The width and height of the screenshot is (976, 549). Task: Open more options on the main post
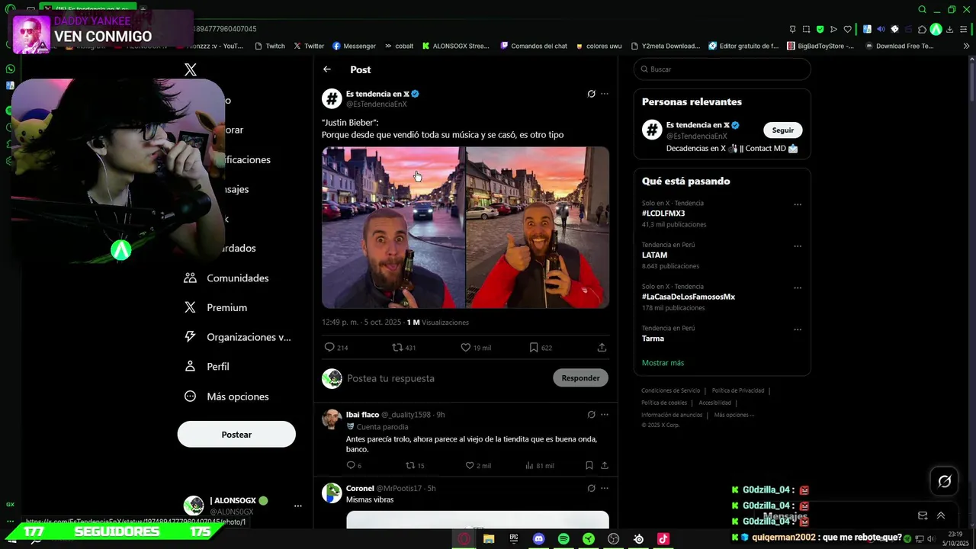click(x=605, y=94)
